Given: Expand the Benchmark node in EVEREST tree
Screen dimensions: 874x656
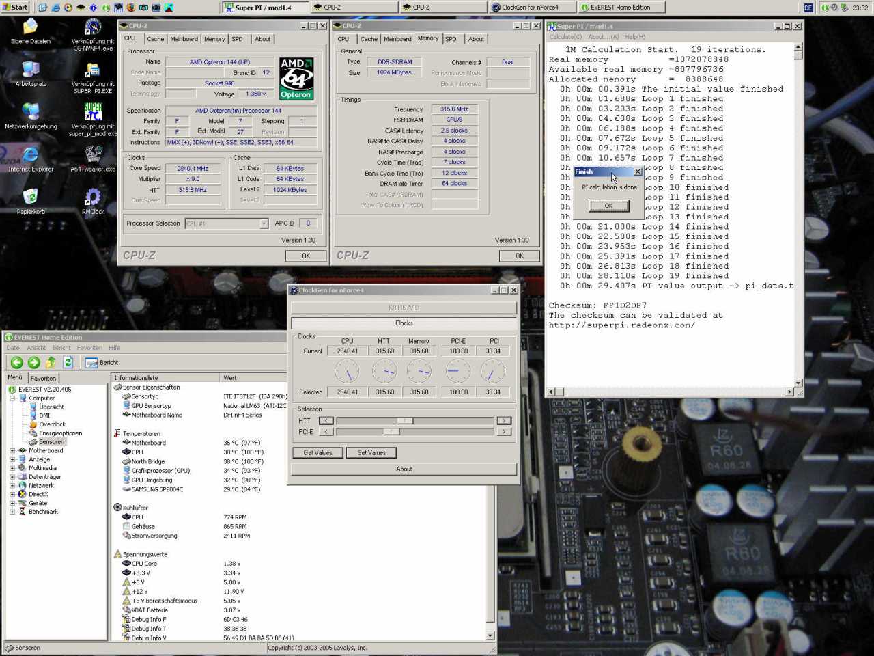Looking at the screenshot, I should 12,512.
